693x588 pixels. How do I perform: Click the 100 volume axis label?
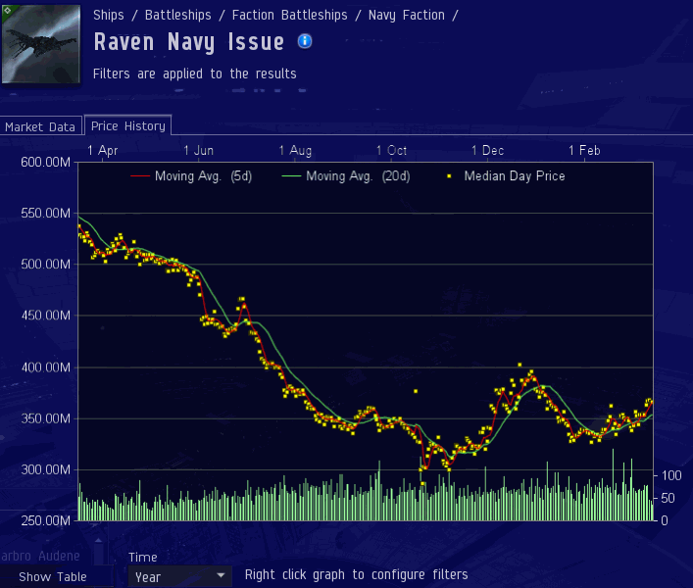click(671, 475)
